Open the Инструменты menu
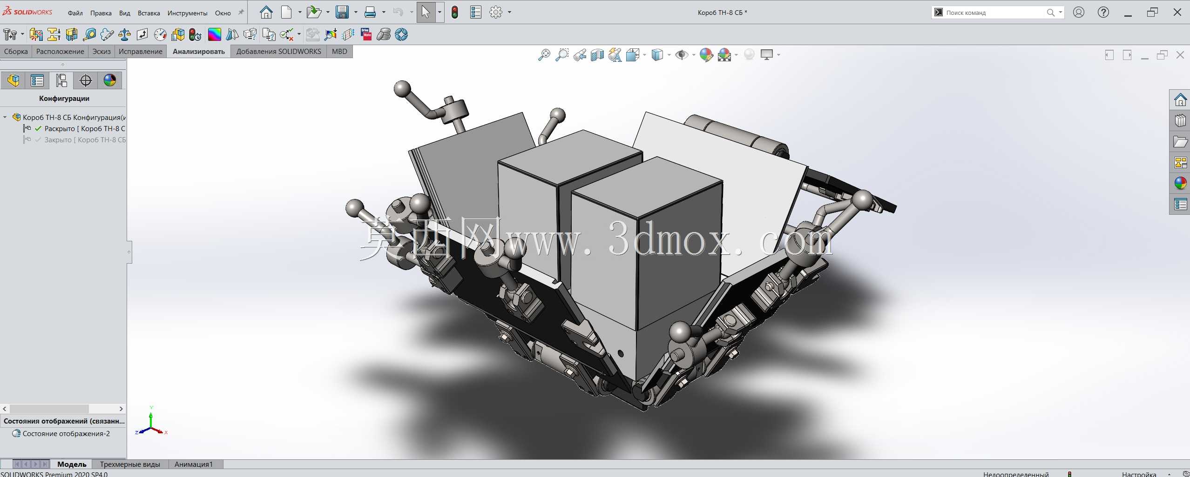1190x477 pixels. tap(187, 13)
